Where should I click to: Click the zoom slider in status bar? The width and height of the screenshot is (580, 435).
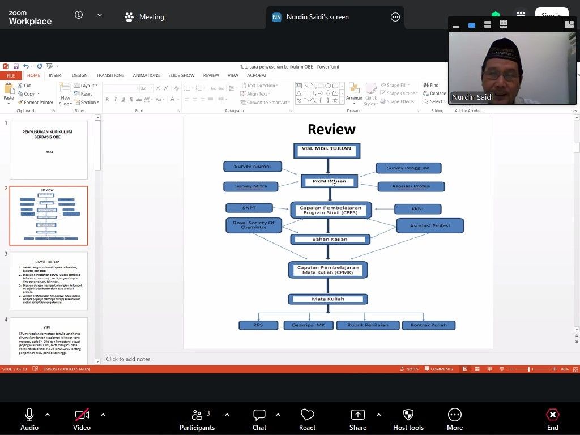coord(529,369)
